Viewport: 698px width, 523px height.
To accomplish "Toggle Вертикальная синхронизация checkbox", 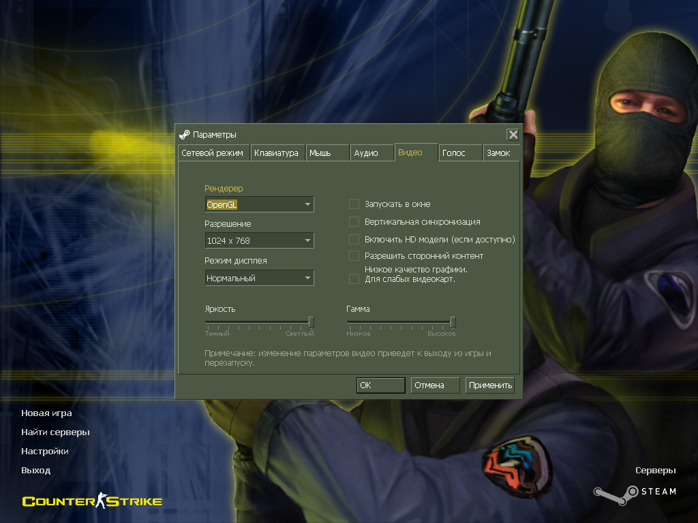I will tap(354, 221).
